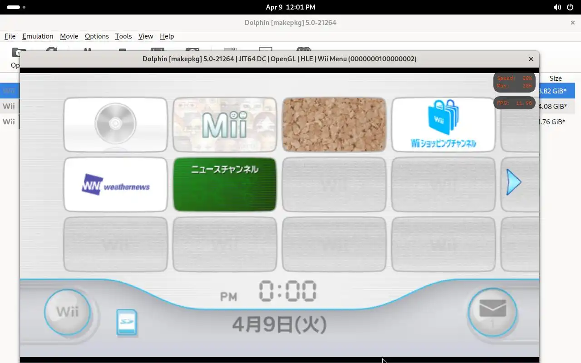Click the 4月9日(火) date display

(x=280, y=324)
